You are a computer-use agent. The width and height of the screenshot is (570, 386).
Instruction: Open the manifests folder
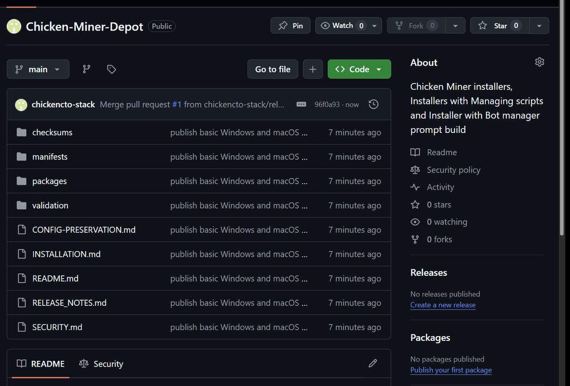point(50,157)
